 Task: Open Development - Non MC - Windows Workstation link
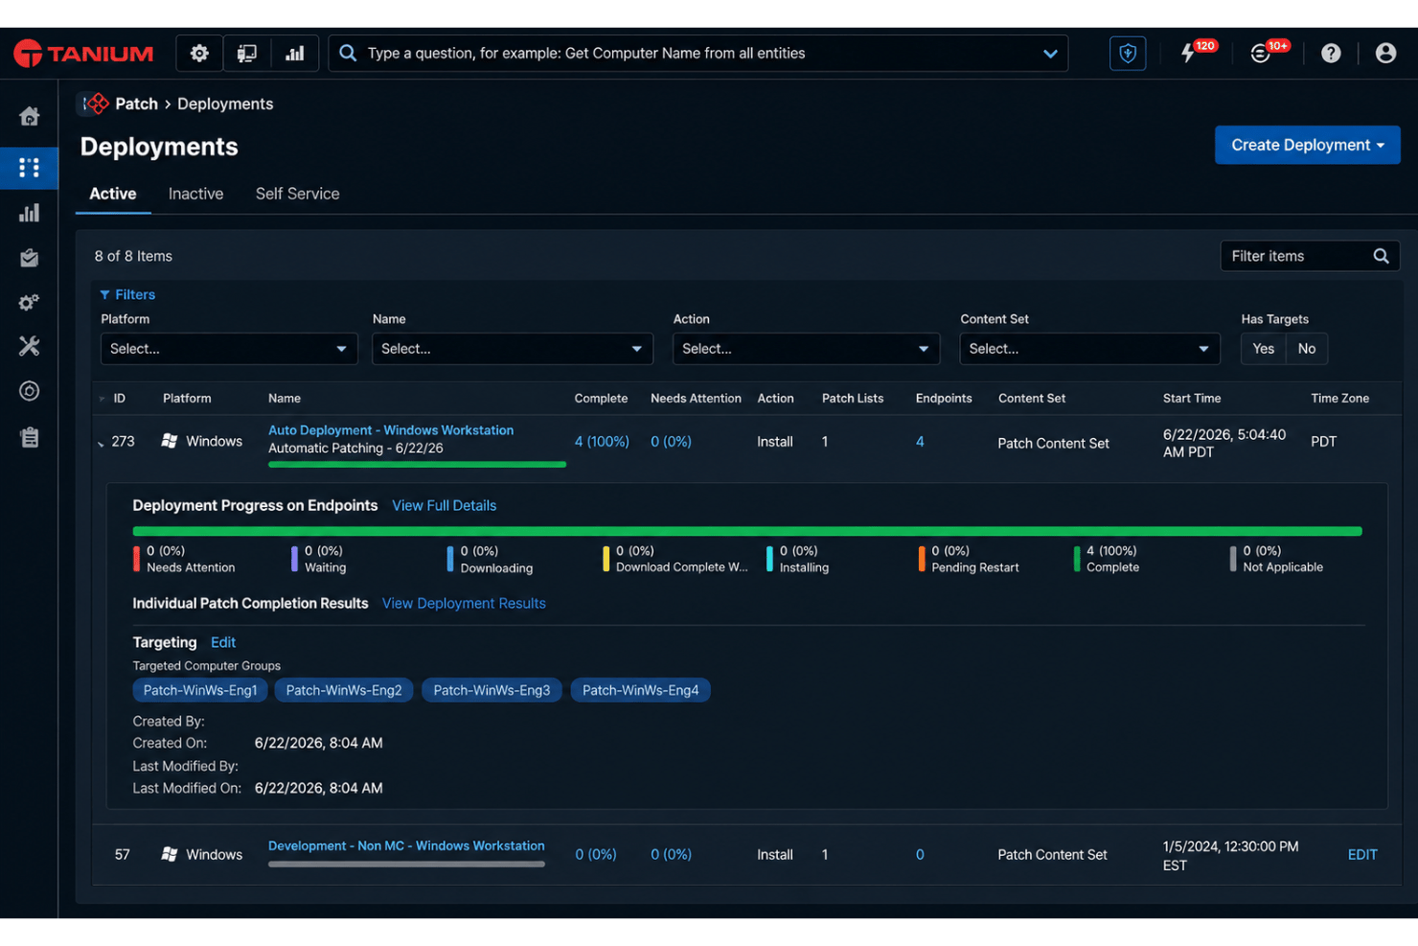tap(406, 845)
